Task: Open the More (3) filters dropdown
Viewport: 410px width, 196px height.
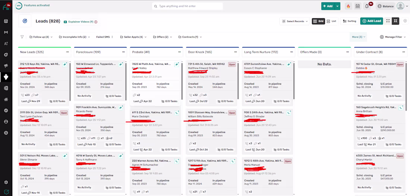Action: (x=358, y=37)
